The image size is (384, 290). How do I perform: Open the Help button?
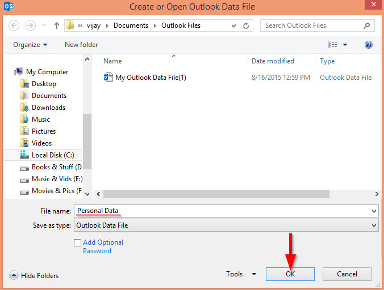[x=369, y=45]
